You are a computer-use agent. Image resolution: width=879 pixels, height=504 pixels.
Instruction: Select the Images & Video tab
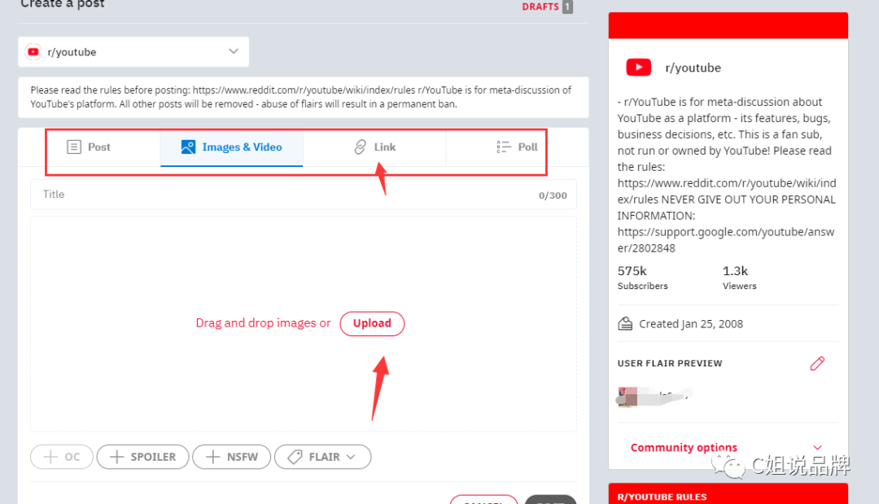231,147
